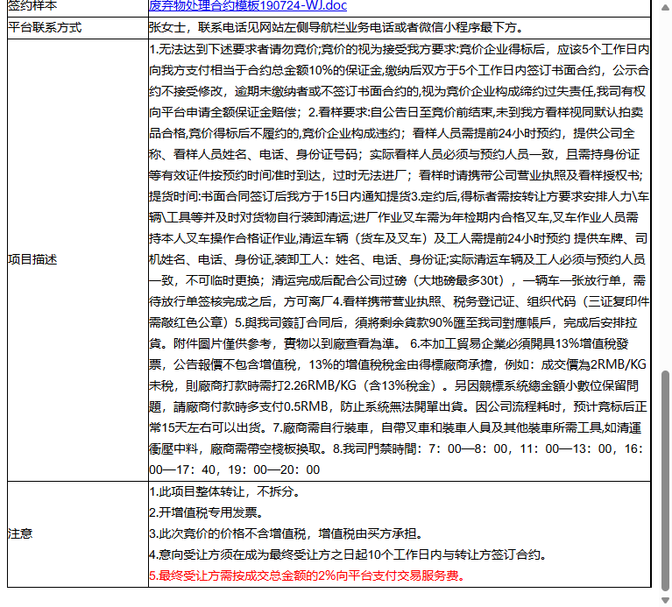Viewport: 672px width, 607px height.
Task: Click the 张女士 contact information text
Action: pos(336,28)
